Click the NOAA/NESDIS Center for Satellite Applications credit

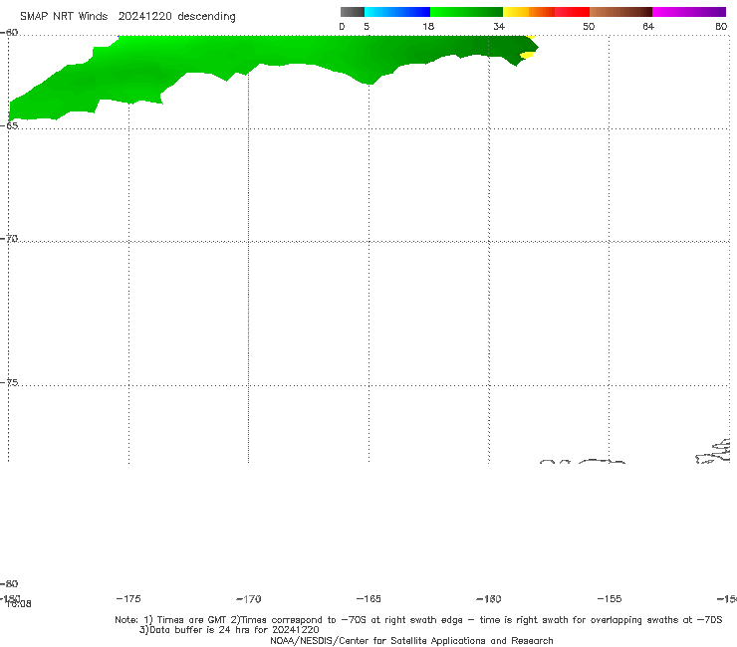click(x=411, y=641)
